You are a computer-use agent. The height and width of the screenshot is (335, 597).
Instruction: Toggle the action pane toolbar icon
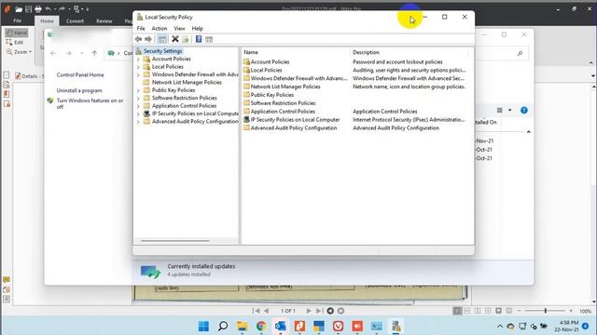click(x=209, y=39)
